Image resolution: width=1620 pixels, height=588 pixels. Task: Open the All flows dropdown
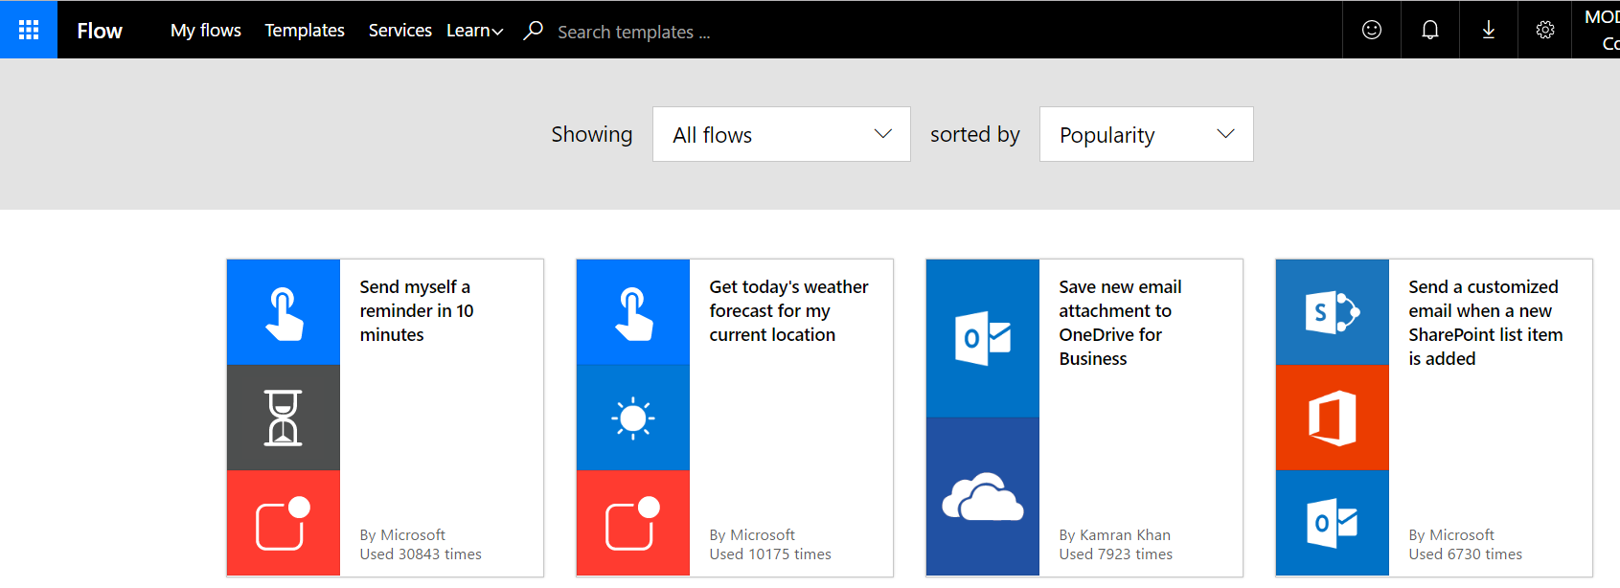pos(782,134)
